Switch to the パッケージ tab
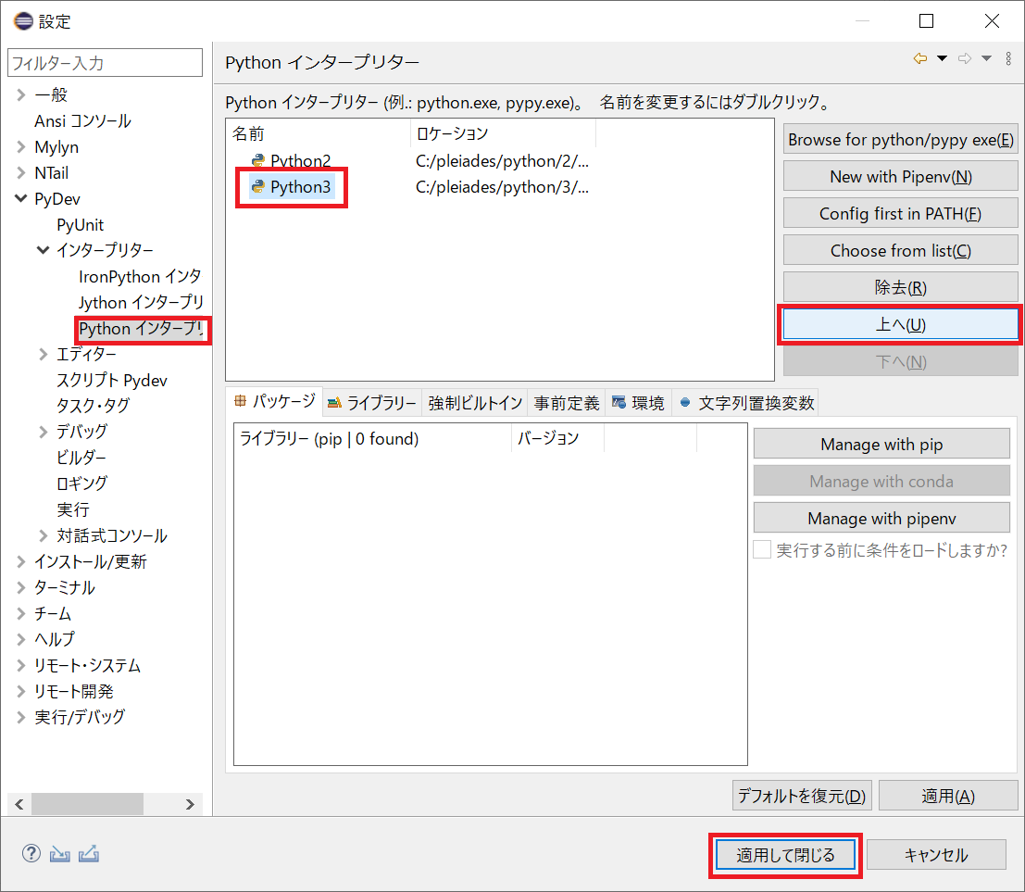This screenshot has width=1025, height=892. (275, 401)
